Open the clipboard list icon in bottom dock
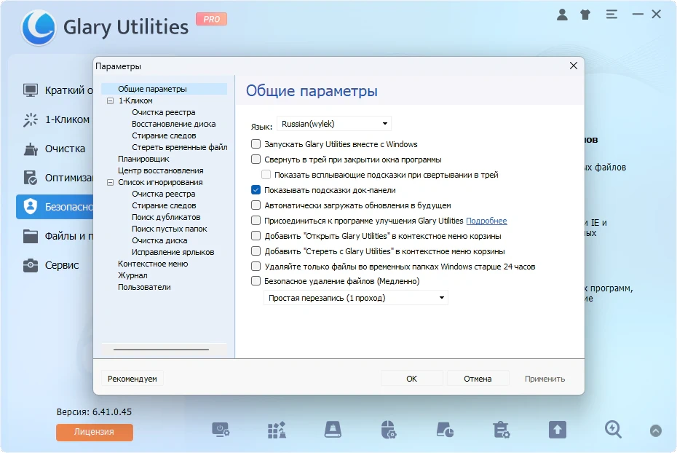Screen dimensions: 677x453 (x=502, y=430)
